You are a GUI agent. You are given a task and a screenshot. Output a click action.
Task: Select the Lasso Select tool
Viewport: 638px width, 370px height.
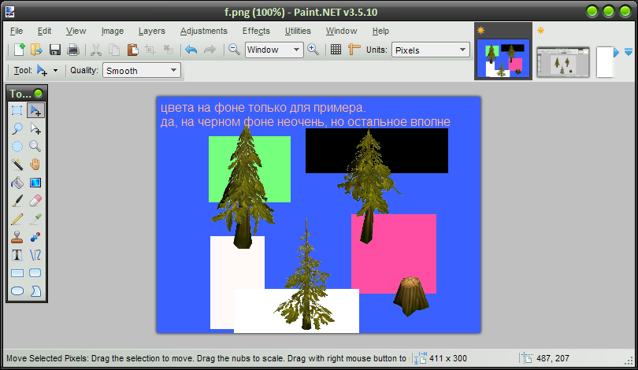[x=17, y=128]
